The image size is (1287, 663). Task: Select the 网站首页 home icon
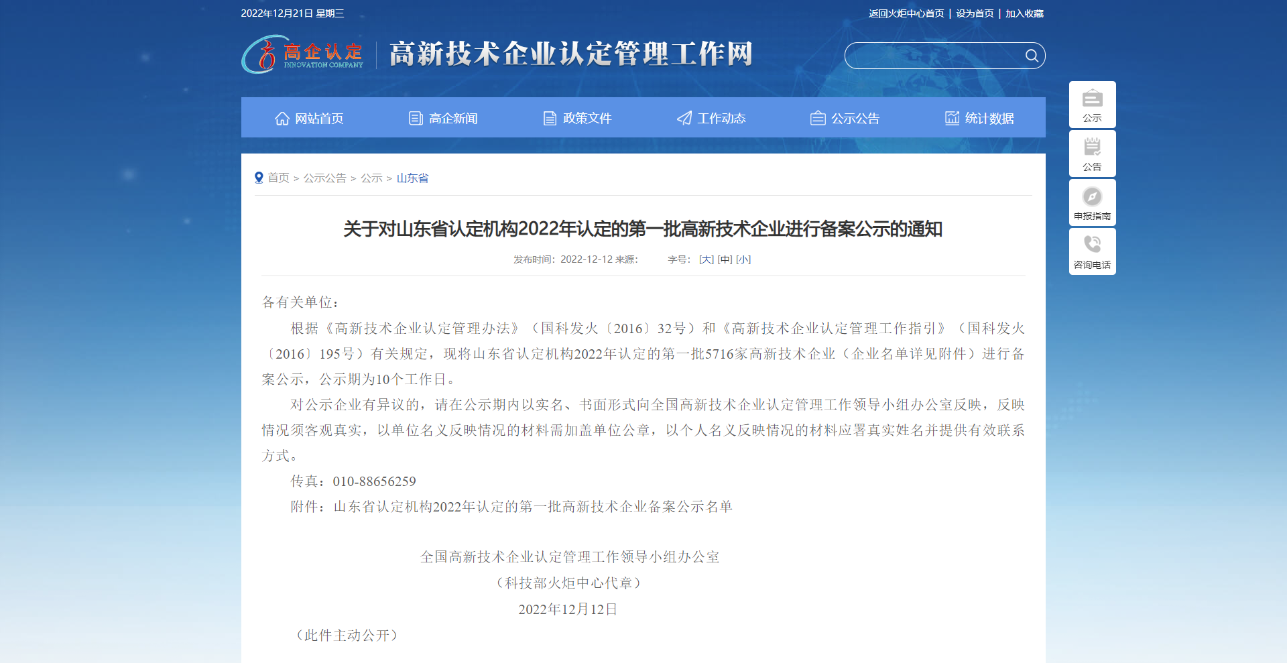(x=282, y=117)
